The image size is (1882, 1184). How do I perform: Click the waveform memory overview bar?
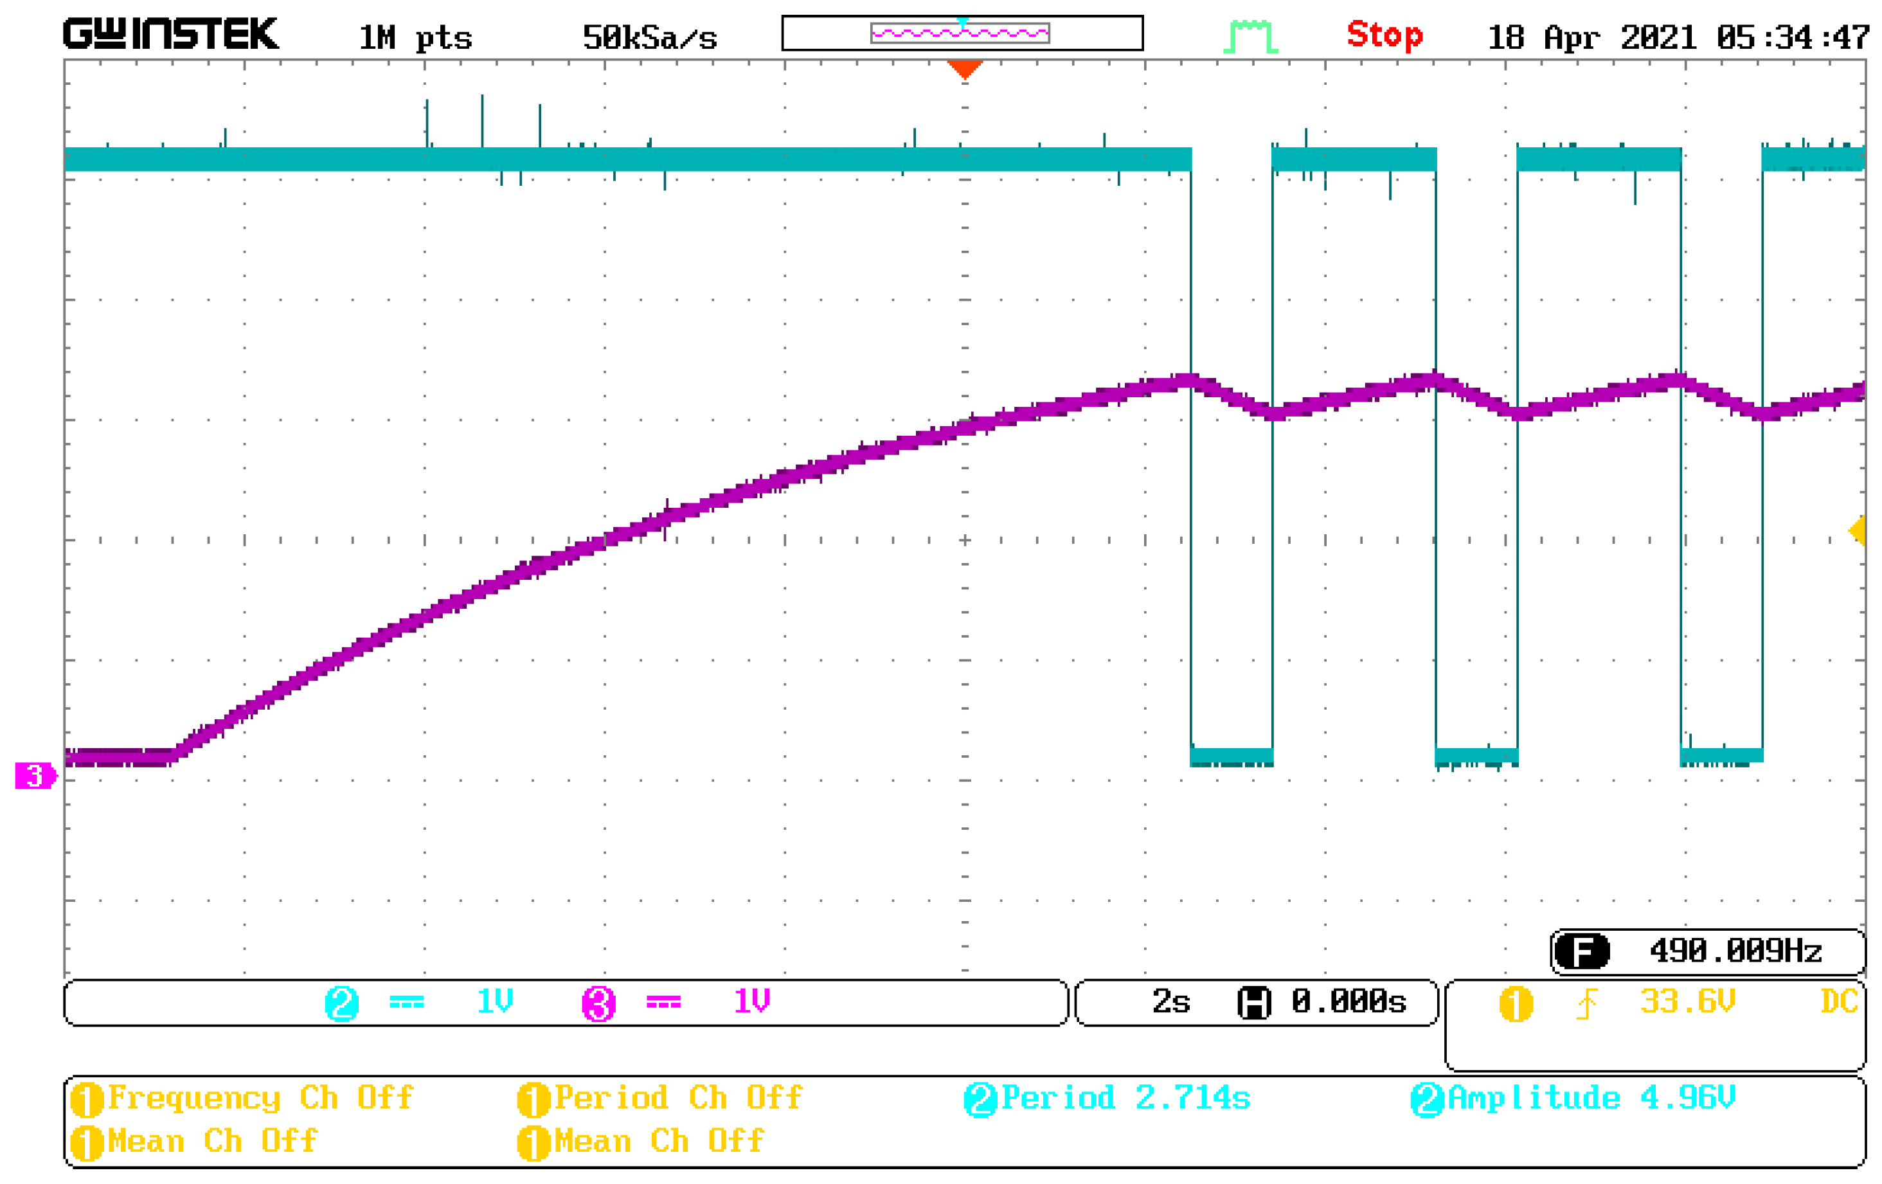[962, 33]
